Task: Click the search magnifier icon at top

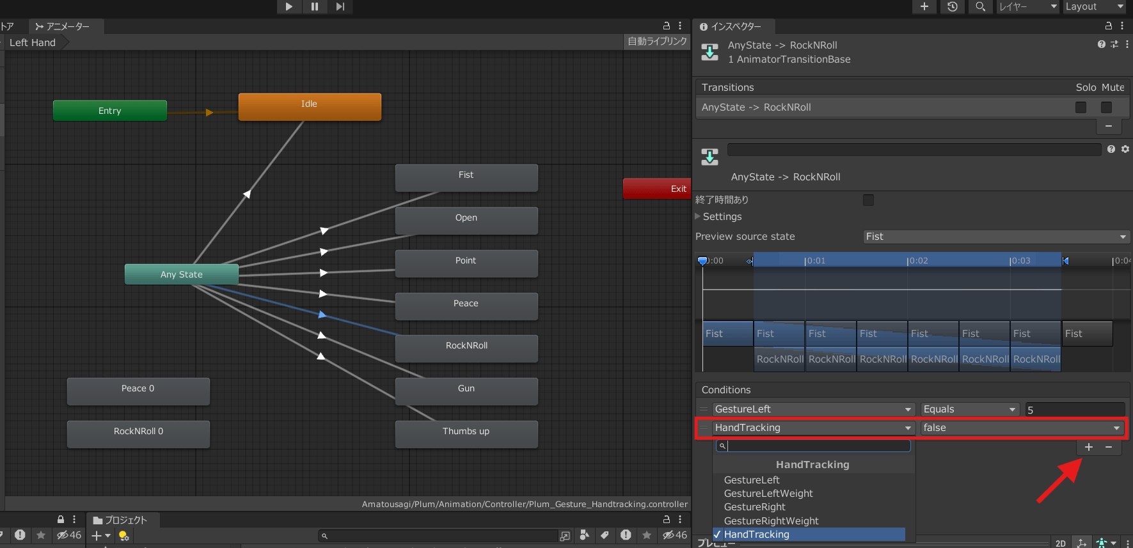Action: (979, 6)
